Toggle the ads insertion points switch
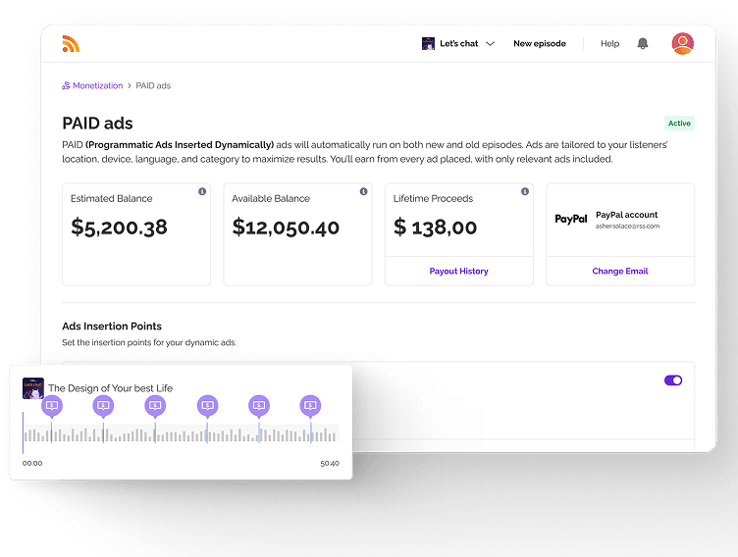The height and width of the screenshot is (557, 738). [673, 380]
